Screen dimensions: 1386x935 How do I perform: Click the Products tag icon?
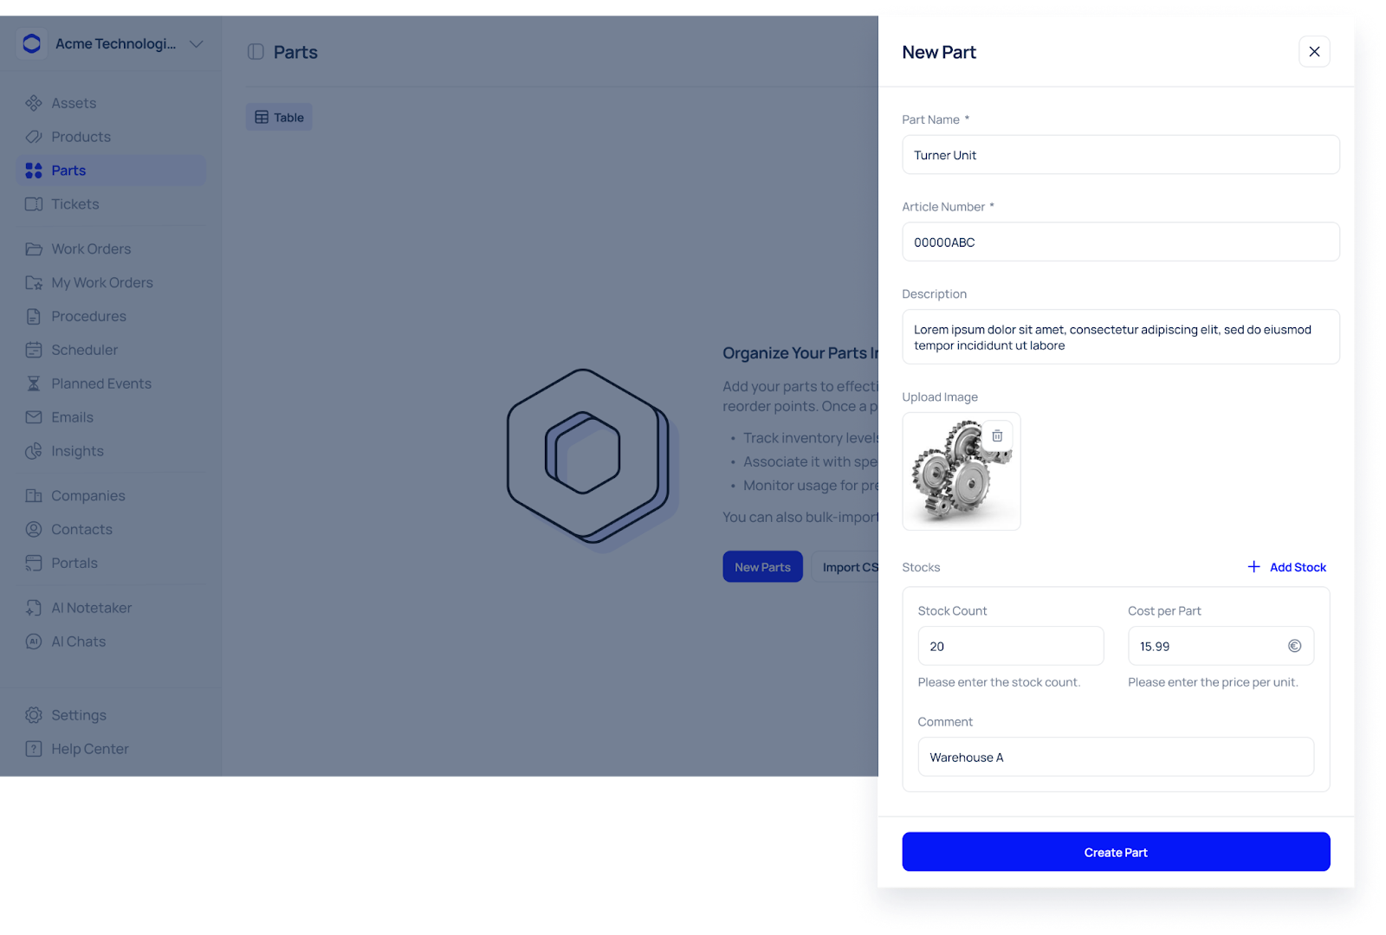click(34, 137)
